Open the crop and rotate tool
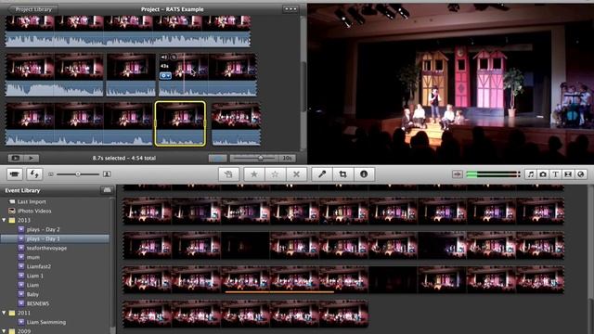 coord(342,174)
